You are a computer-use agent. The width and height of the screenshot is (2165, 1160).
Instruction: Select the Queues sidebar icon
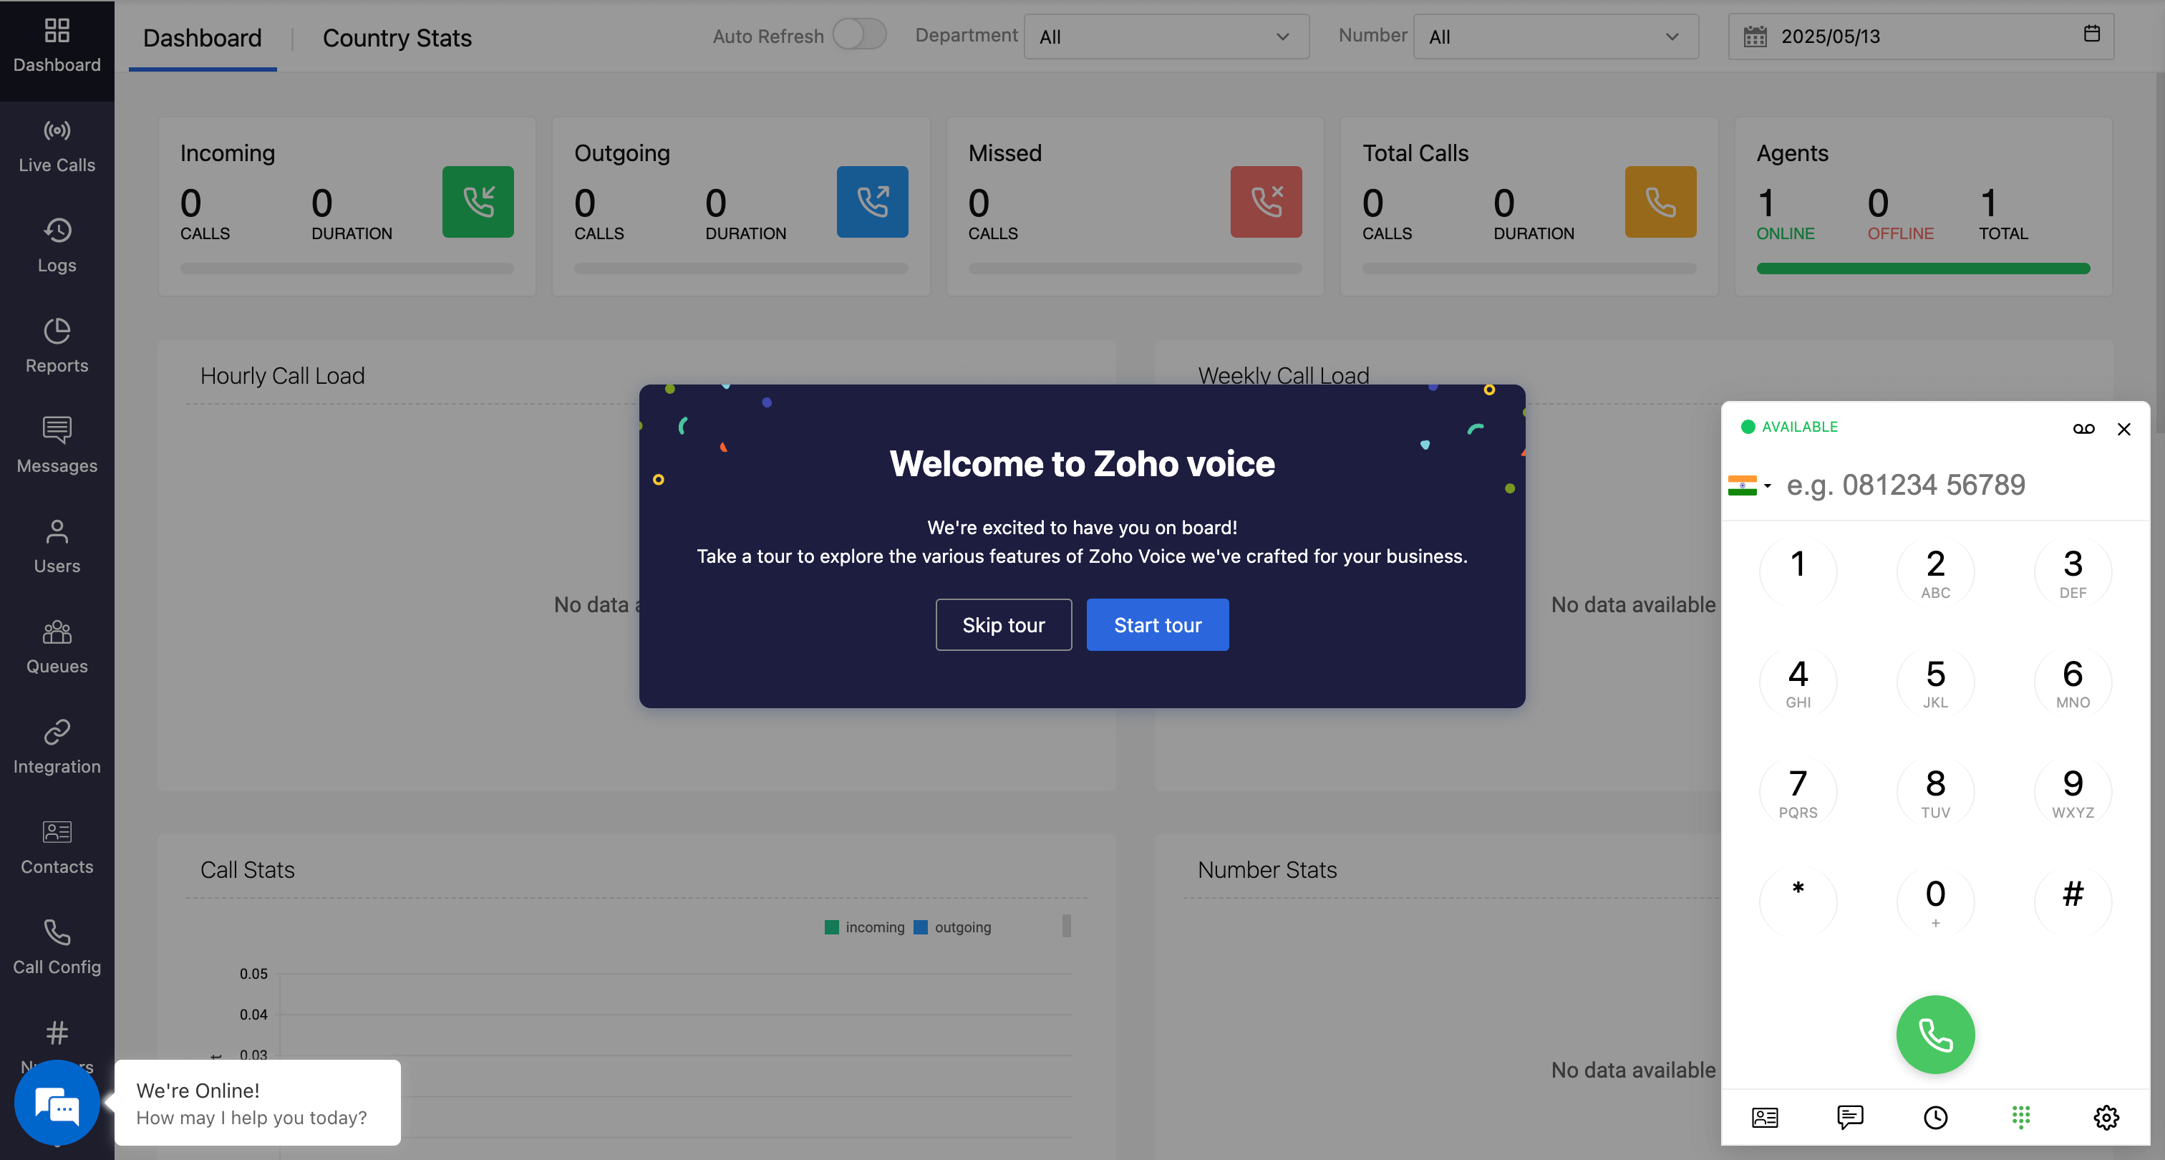coord(57,646)
